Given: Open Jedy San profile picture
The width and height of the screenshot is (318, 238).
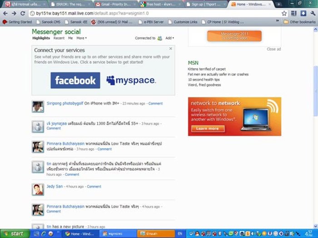Looking at the screenshot, I should pyautogui.click(x=38, y=189).
